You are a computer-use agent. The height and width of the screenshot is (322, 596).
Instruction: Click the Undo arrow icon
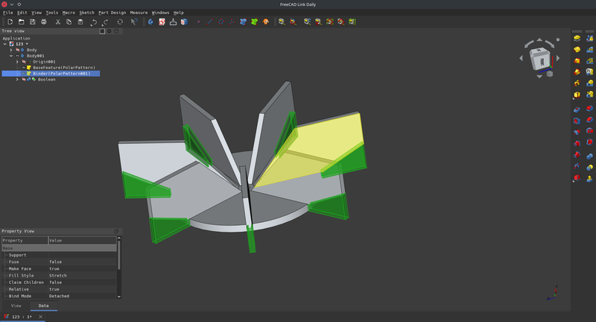click(x=94, y=22)
